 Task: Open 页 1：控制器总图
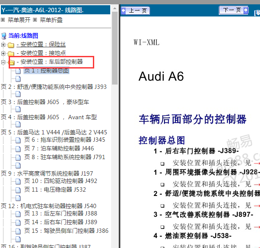click(46, 71)
